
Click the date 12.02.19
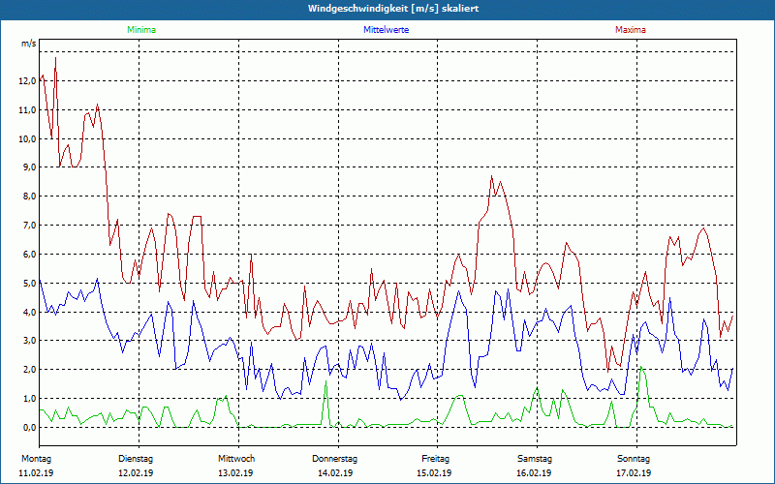coord(136,473)
